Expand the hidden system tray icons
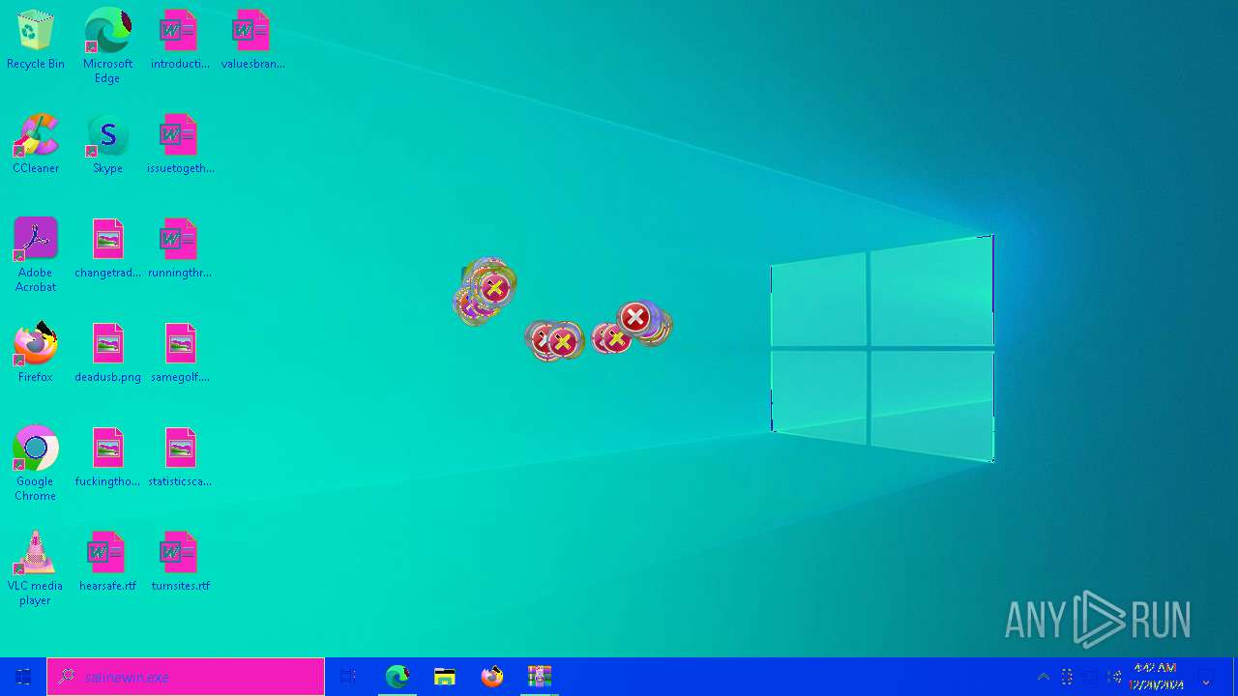This screenshot has height=696, width=1238. tap(1044, 677)
